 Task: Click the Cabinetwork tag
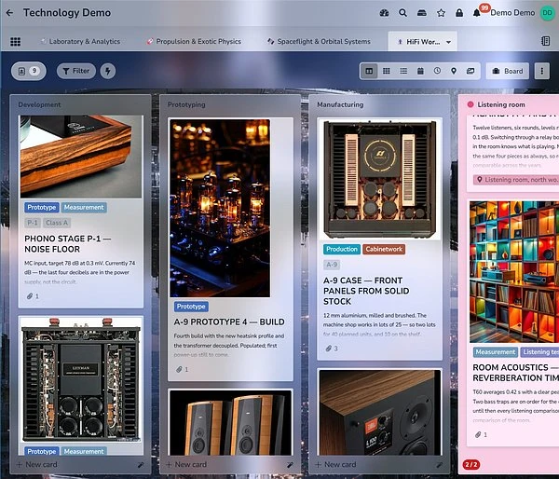[384, 250]
